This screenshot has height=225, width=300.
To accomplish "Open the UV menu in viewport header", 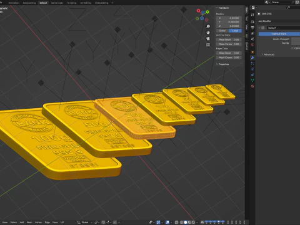I will click(x=62, y=222).
